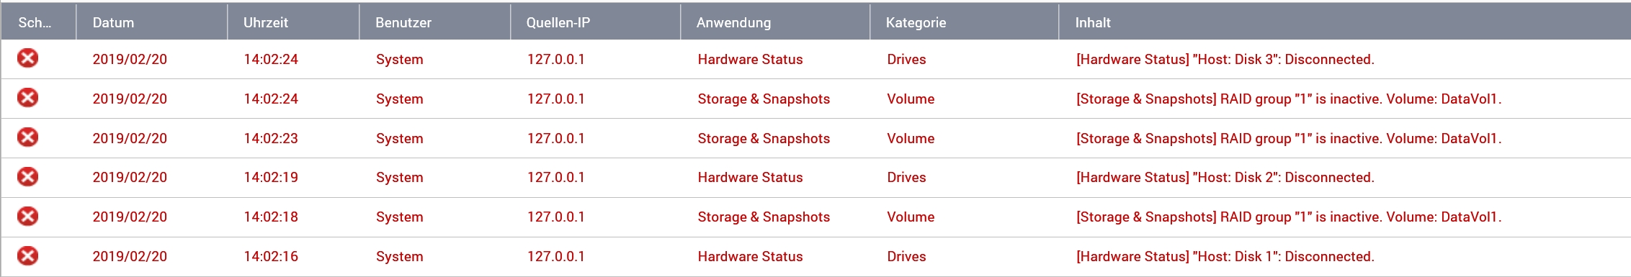The image size is (1631, 277).
Task: Select the Disk 3 Disconnected message text
Action: (1225, 59)
